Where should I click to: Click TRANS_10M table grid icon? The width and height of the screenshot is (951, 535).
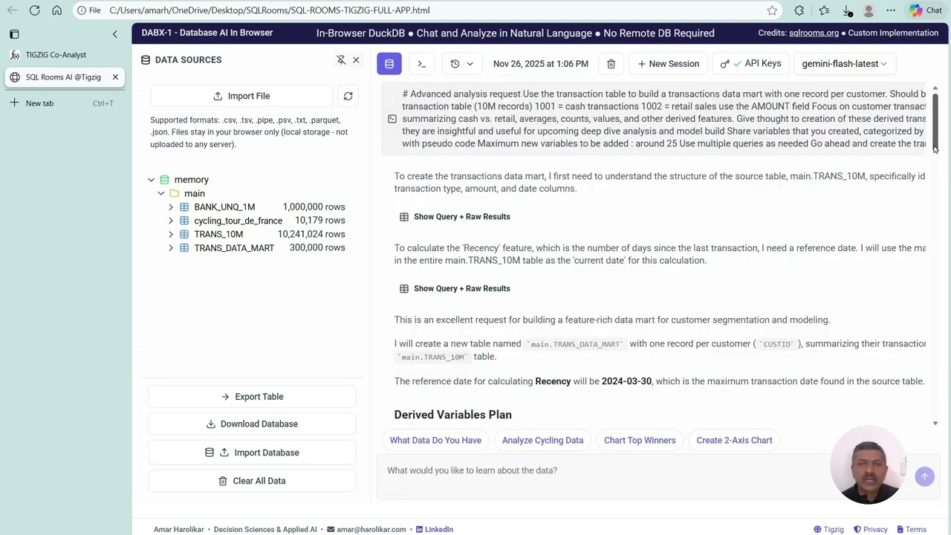point(184,234)
